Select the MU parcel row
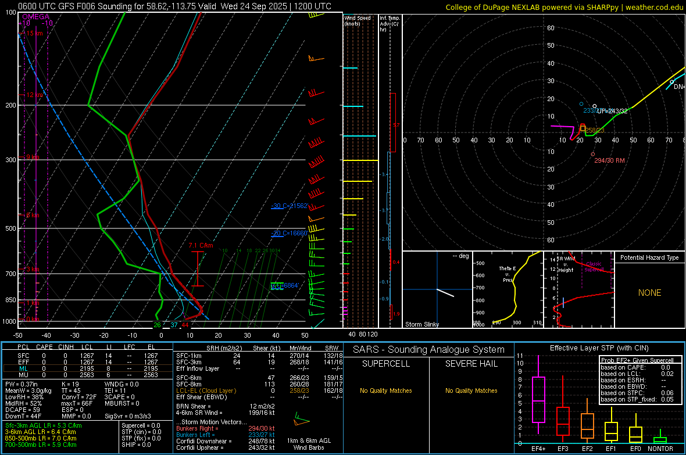686x455 pixels. [88, 375]
